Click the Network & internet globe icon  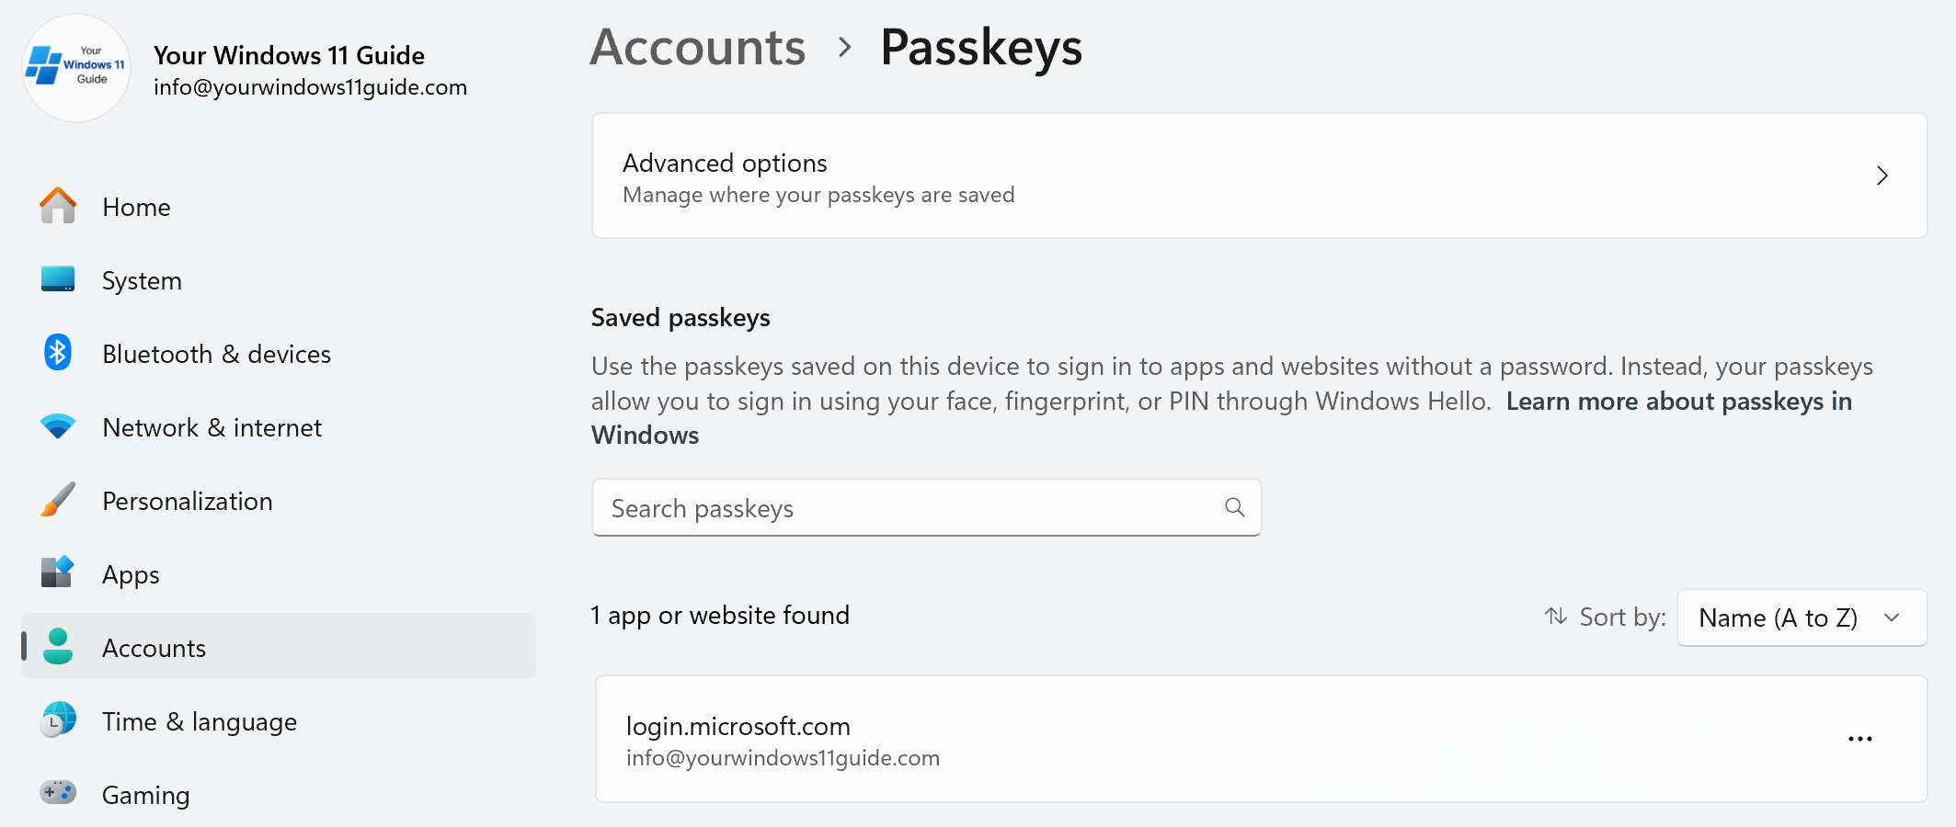[x=57, y=426]
